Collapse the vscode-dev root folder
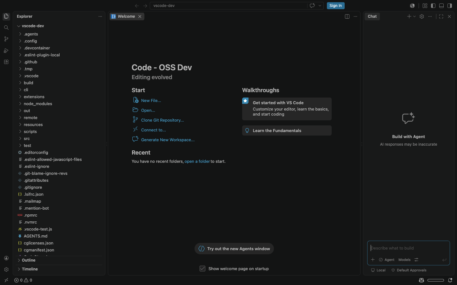 tap(59, 26)
